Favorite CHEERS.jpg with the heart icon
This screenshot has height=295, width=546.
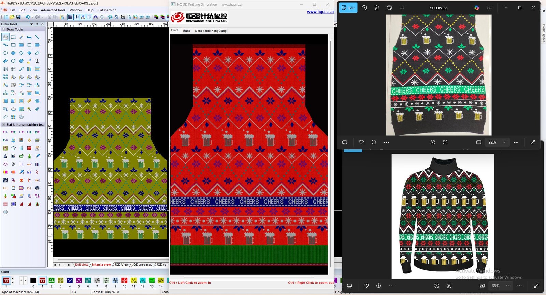coord(361,142)
